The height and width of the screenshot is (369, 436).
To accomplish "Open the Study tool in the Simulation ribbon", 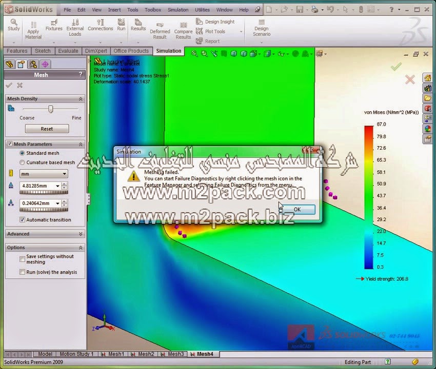I will pyautogui.click(x=14, y=25).
